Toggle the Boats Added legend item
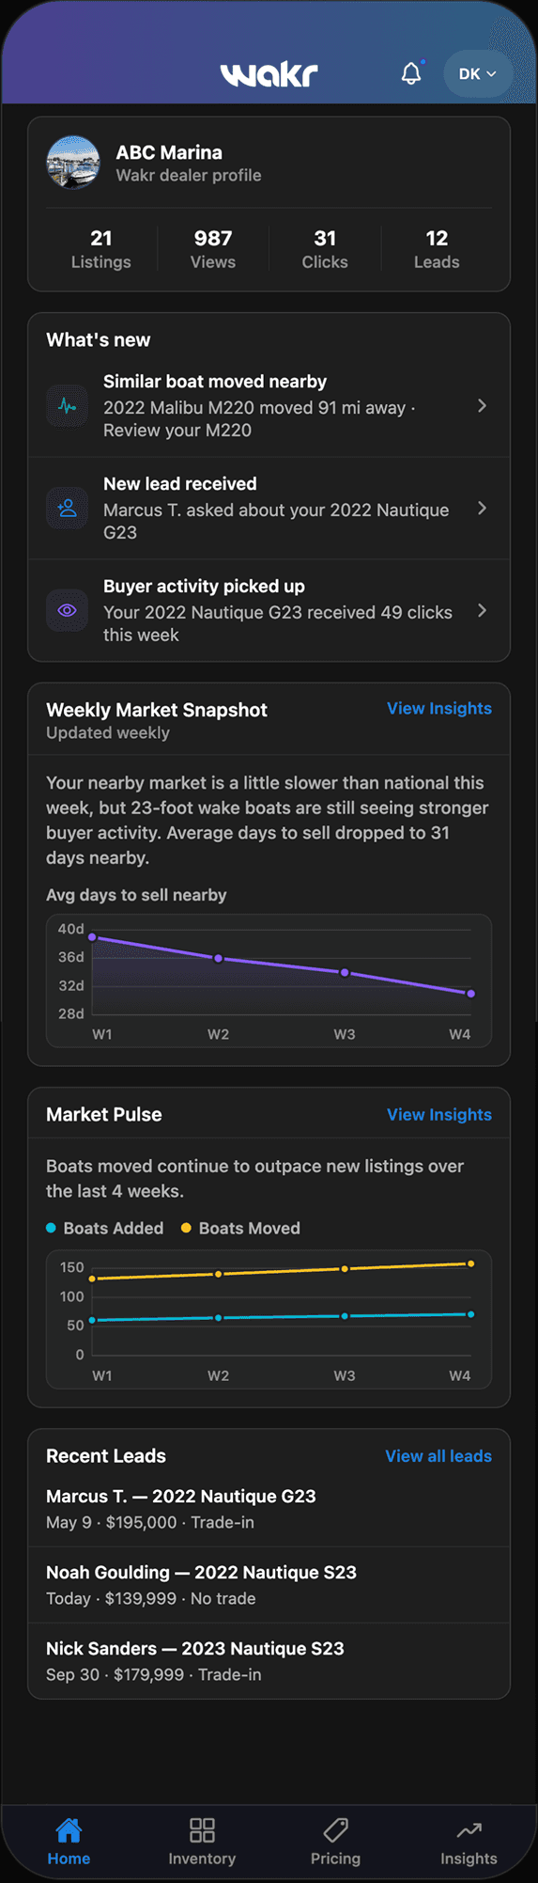The width and height of the screenshot is (538, 1883). pos(105,1229)
